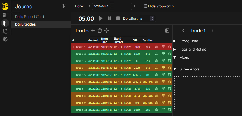This screenshot has width=242, height=116.
Task: Delete Trade 9 using its row trash icon
Action: 169,103
